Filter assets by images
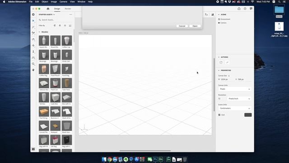The height and width of the screenshot is (163, 289). tap(70, 25)
